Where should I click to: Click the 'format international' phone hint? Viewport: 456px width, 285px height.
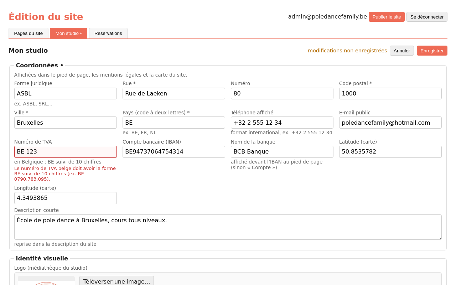[x=281, y=133]
